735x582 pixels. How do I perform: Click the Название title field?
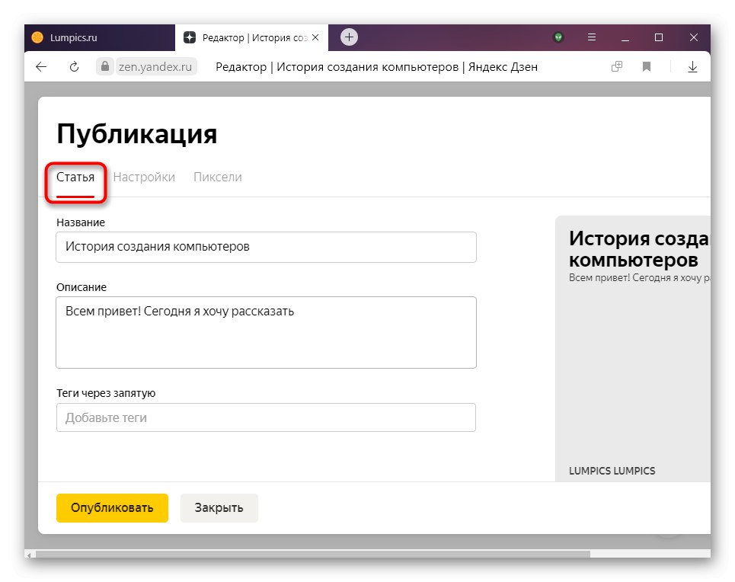tap(266, 247)
